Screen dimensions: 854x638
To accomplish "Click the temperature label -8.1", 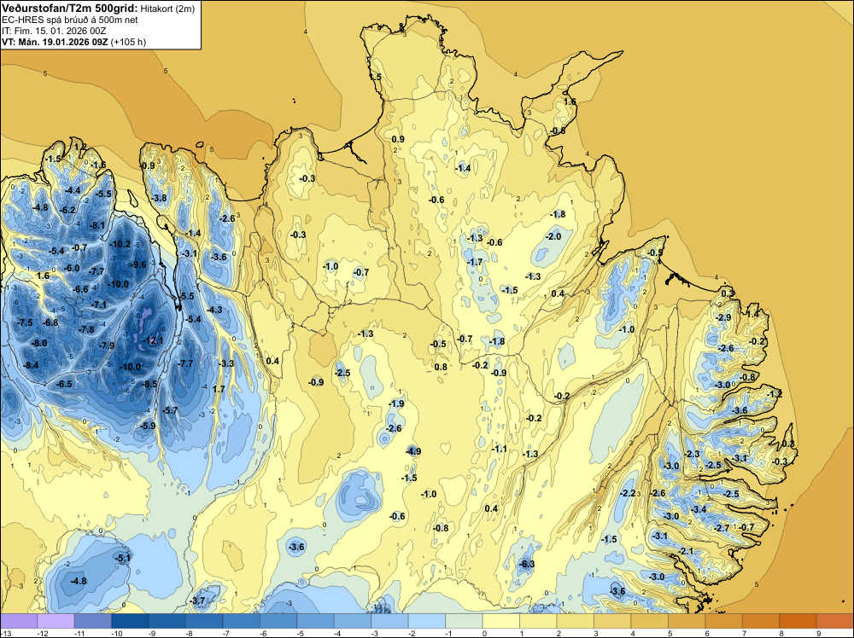I will coord(97,225).
